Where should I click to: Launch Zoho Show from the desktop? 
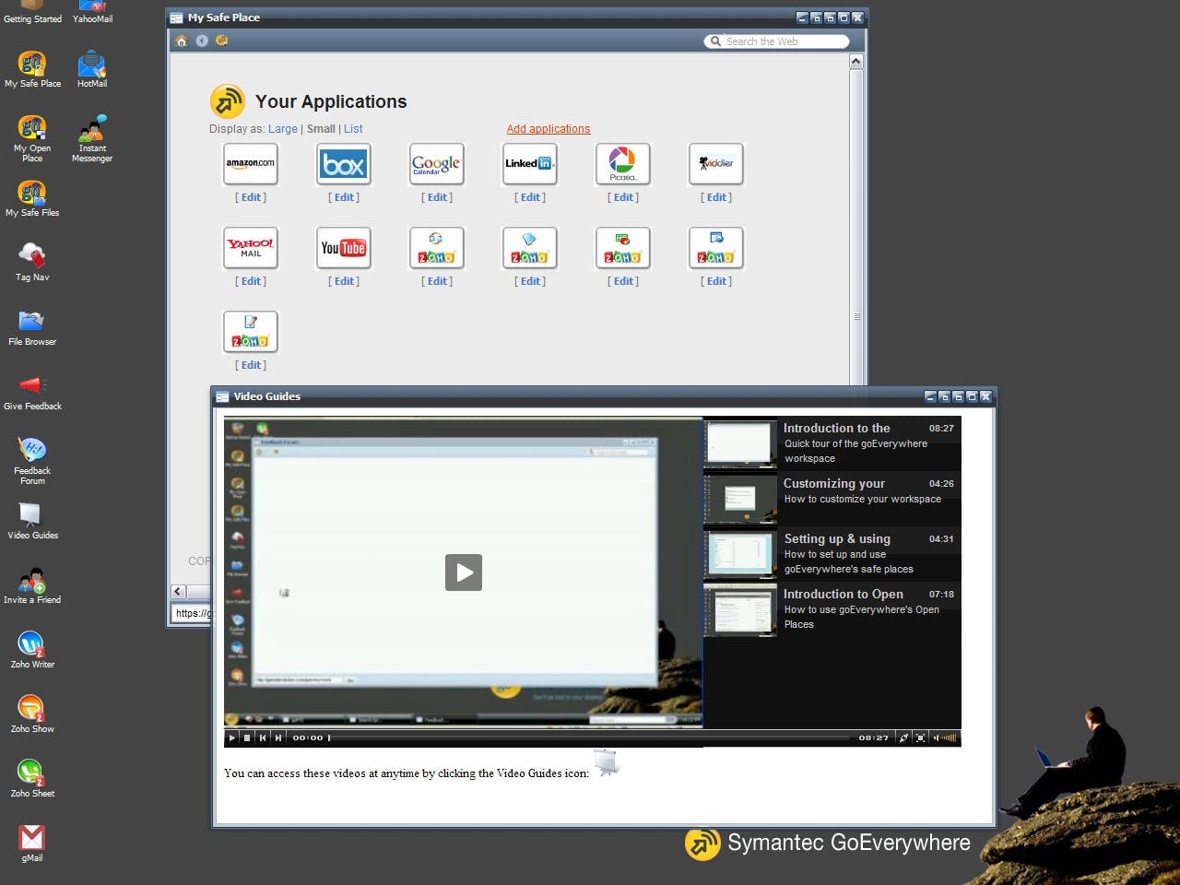[x=32, y=714]
